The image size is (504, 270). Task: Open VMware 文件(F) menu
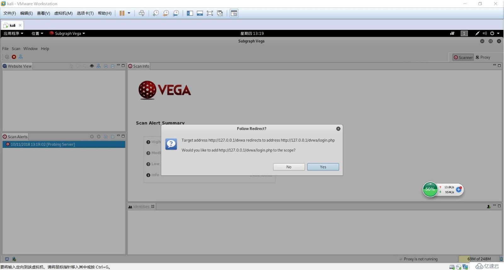[x=9, y=13]
